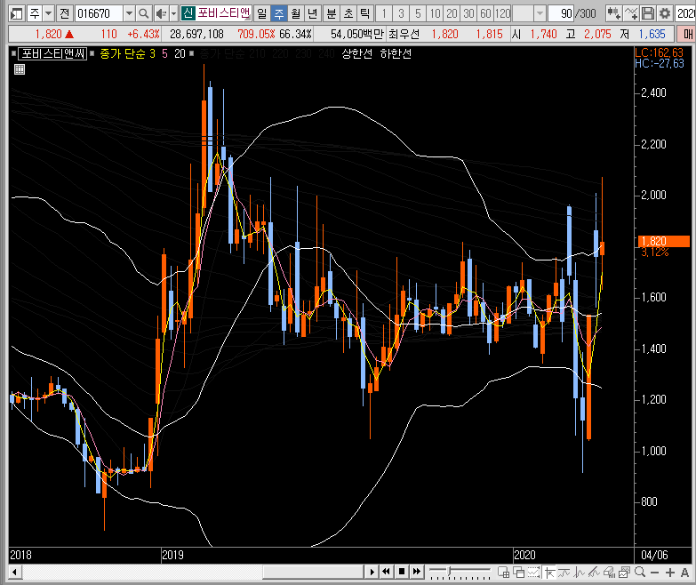Viewport: 696px width, 585px height.
Task: Click the eraser with bars icon
Action: coord(609,573)
